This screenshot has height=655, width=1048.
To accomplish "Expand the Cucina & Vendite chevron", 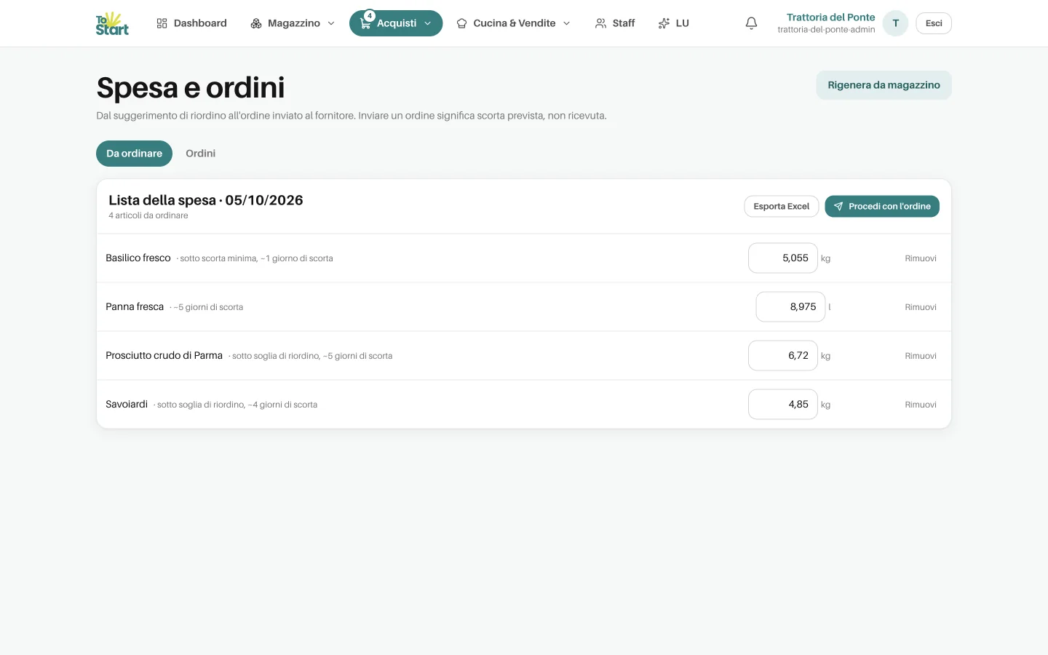I will point(567,23).
